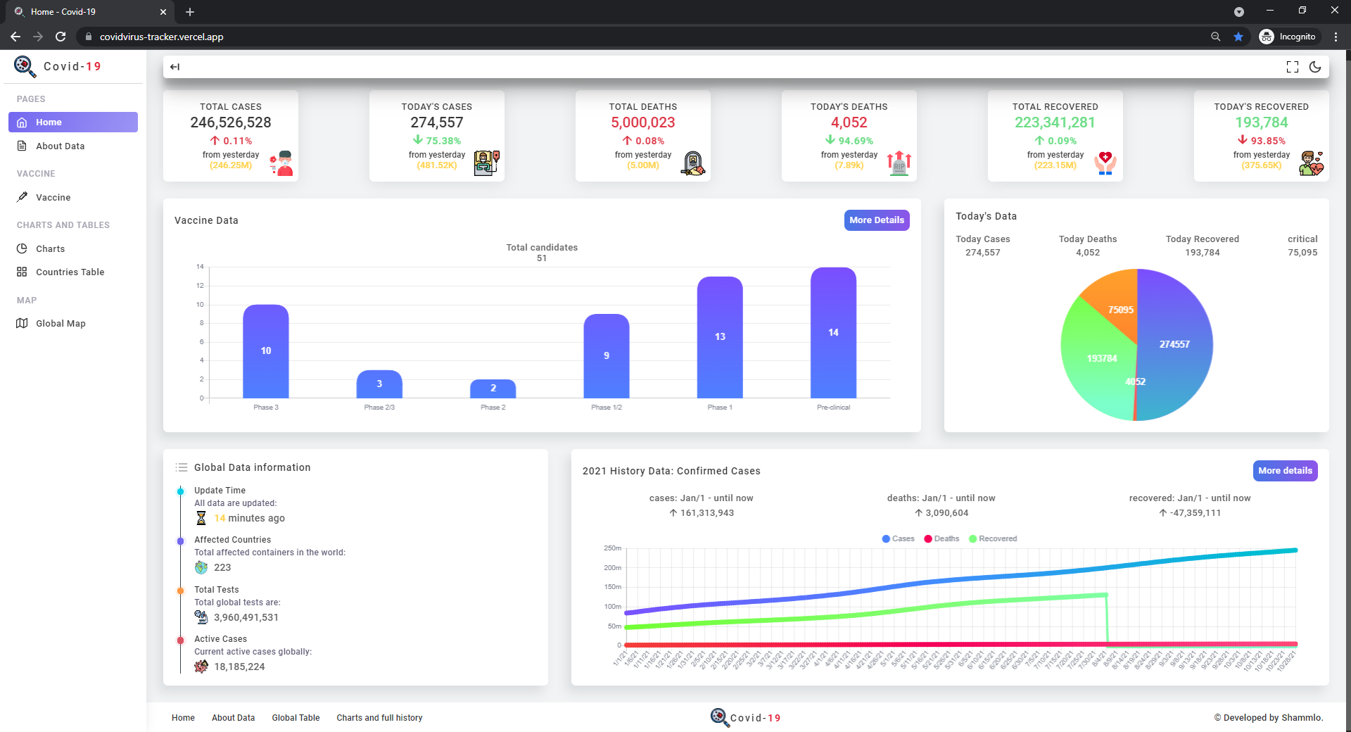This screenshot has width=1351, height=732.
Task: Click the sick patient icon in Total Cases card
Action: (x=281, y=163)
